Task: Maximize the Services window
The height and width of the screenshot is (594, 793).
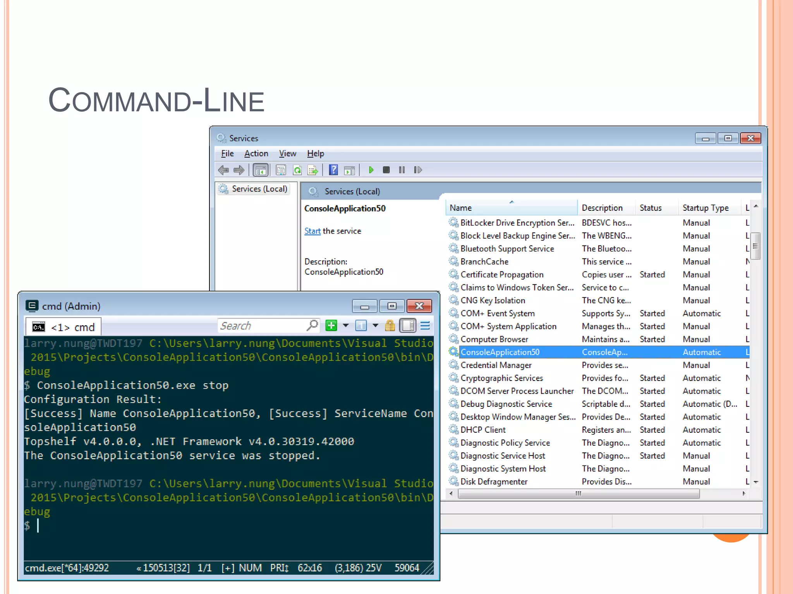Action: (728, 138)
